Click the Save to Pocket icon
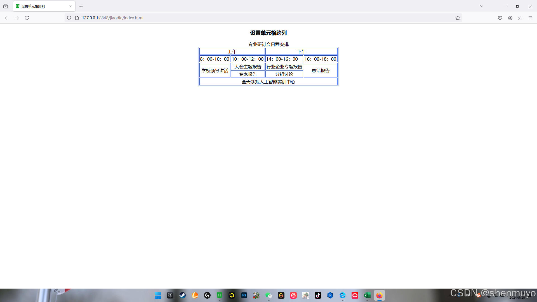The height and width of the screenshot is (302, 537). pyautogui.click(x=500, y=18)
